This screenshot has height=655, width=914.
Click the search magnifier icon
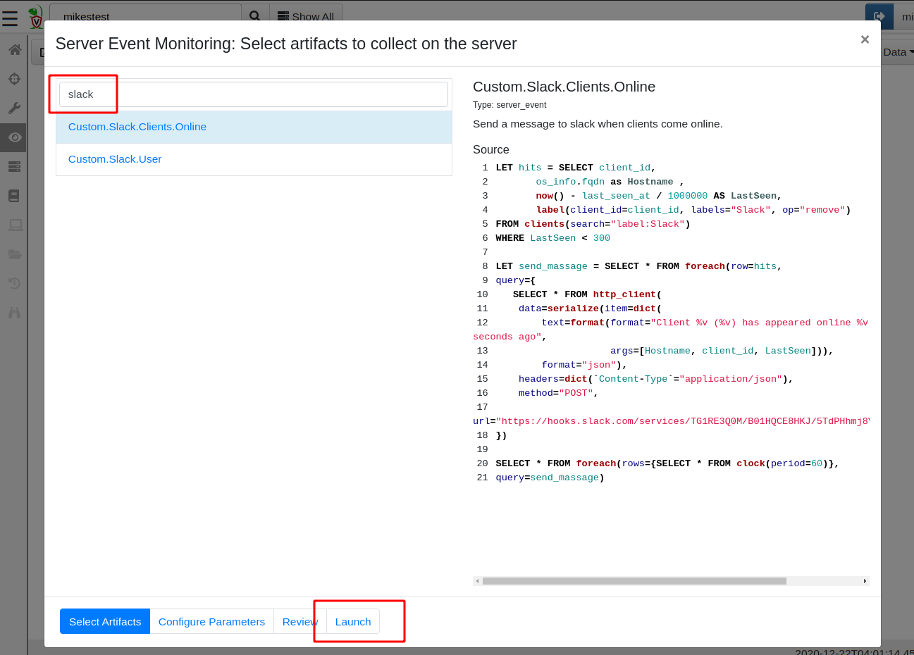(x=254, y=15)
